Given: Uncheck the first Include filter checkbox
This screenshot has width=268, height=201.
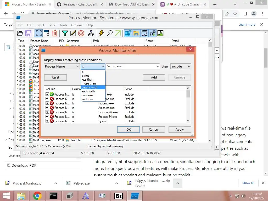Looking at the screenshot, I should coord(47,94).
